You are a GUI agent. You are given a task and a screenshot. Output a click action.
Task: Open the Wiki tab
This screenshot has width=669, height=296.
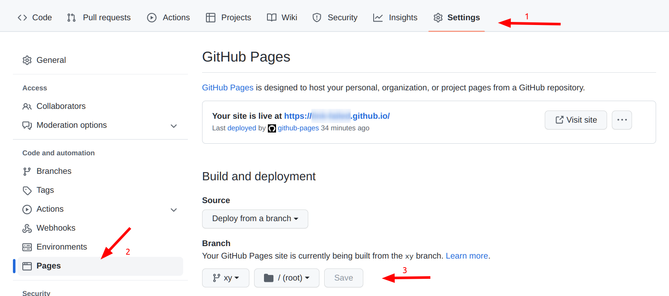pyautogui.click(x=282, y=18)
